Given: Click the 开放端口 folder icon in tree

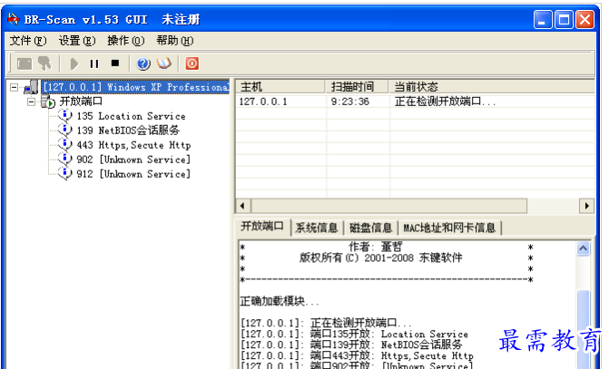Looking at the screenshot, I should tap(48, 102).
